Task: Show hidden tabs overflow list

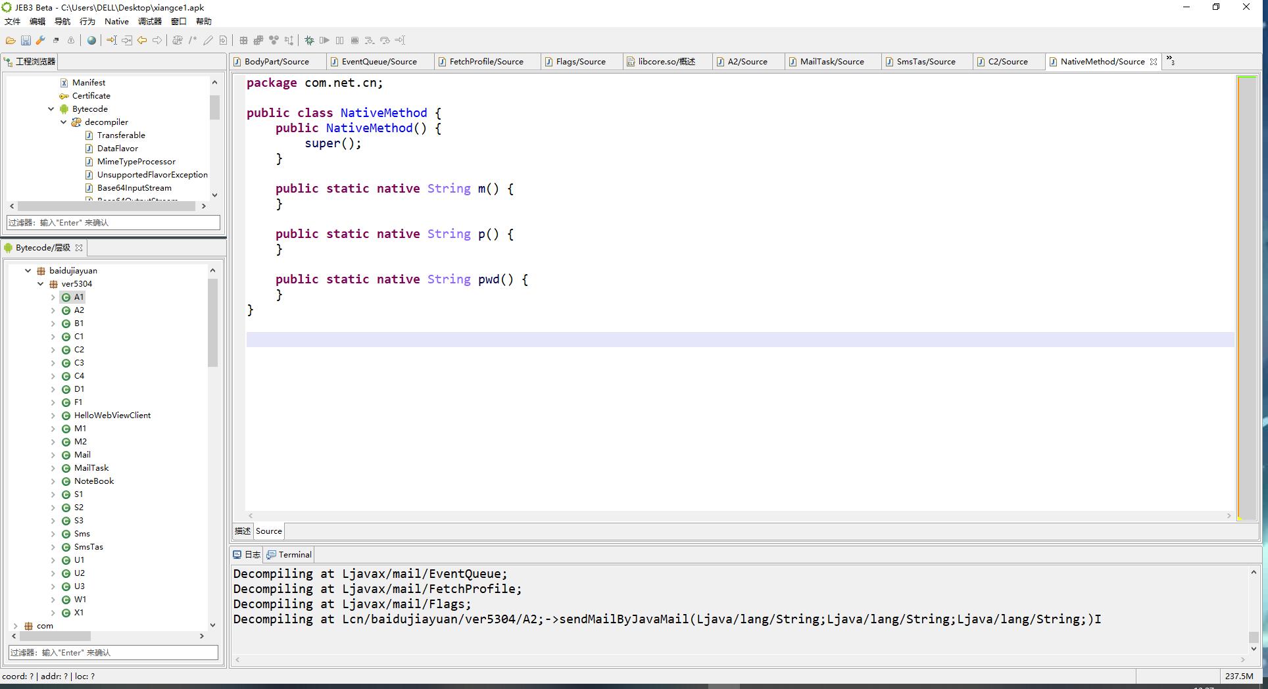Action: [1171, 61]
